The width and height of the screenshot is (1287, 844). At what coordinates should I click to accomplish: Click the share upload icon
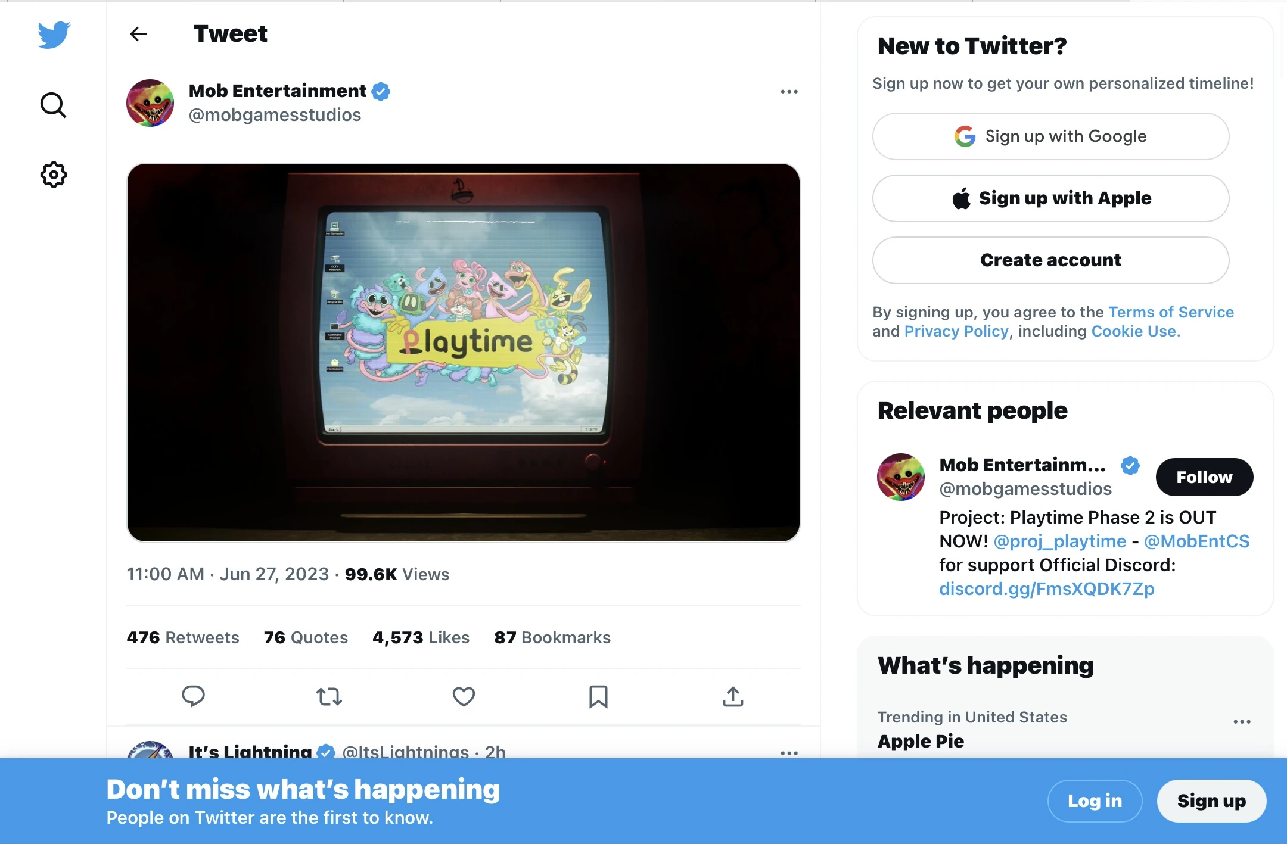coord(733,696)
